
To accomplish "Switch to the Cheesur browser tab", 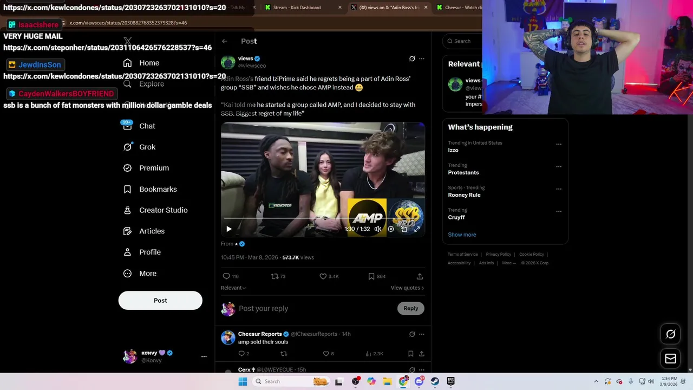I will 458,8.
